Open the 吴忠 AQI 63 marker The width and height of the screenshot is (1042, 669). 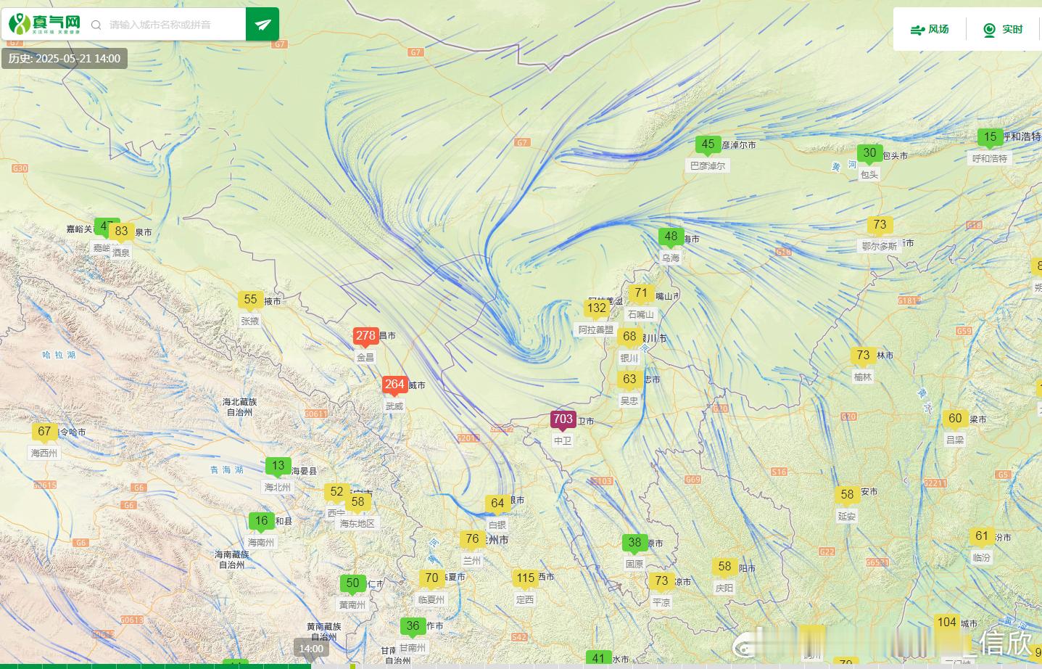(629, 379)
